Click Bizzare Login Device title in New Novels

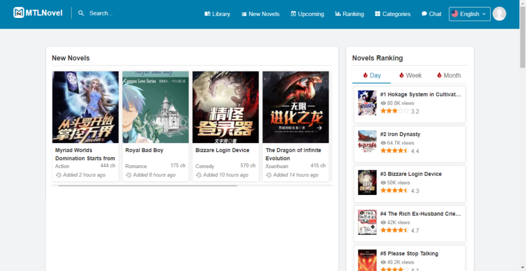click(222, 150)
